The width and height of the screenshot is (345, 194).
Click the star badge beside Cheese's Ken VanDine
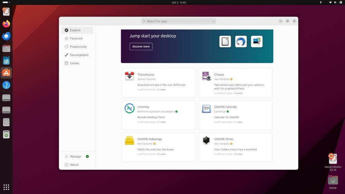[231, 79]
